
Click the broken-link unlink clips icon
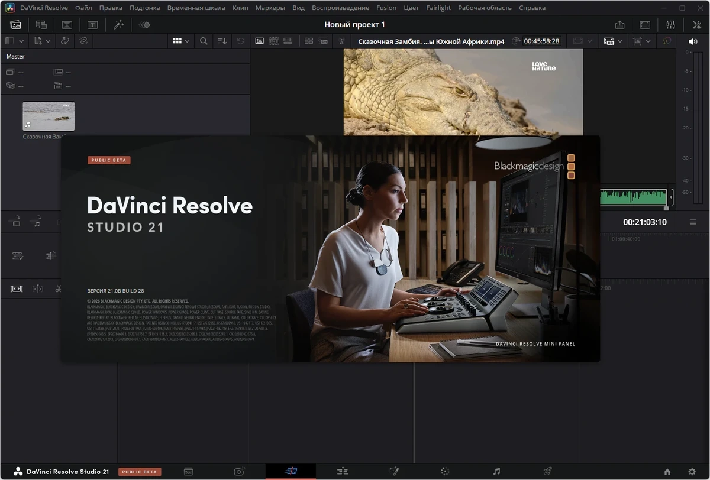tap(83, 41)
